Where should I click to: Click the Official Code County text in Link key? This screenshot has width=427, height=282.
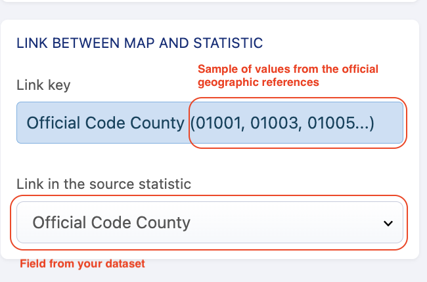105,123
